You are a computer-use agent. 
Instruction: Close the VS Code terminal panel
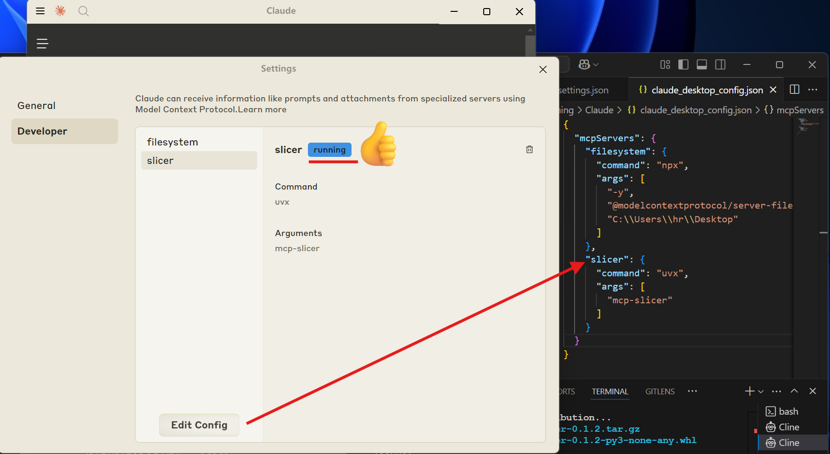tap(813, 391)
